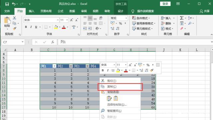Toggle Align Left in the ribbon
213x120 pixels.
tap(85, 23)
